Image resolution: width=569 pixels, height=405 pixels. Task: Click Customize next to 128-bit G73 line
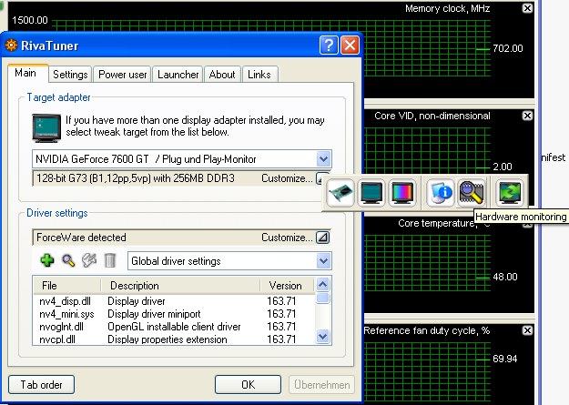coord(287,178)
